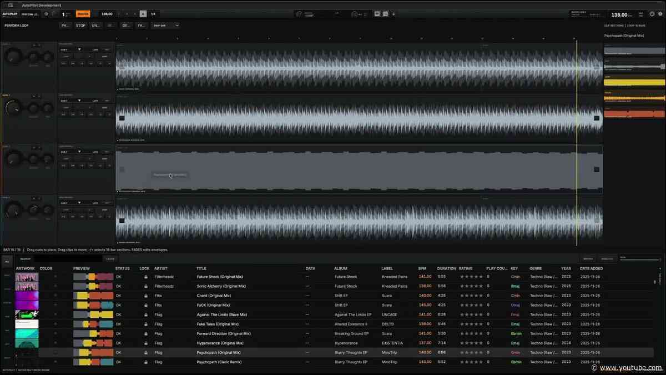Click the lock icon for Fake Tales
The width and height of the screenshot is (666, 375).
pyautogui.click(x=145, y=324)
